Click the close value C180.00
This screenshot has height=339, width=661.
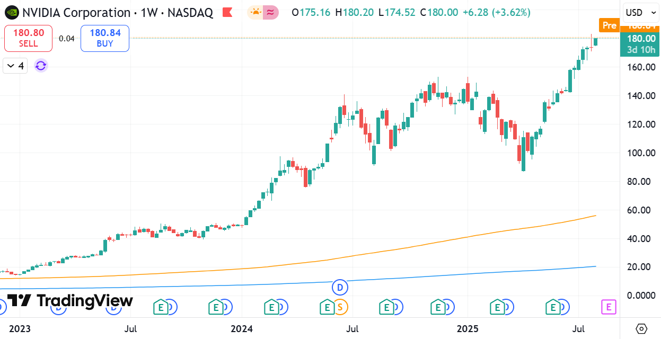pos(438,12)
